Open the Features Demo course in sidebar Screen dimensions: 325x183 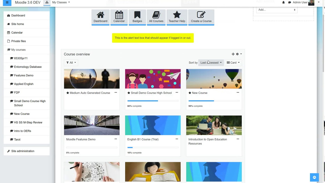click(27, 75)
